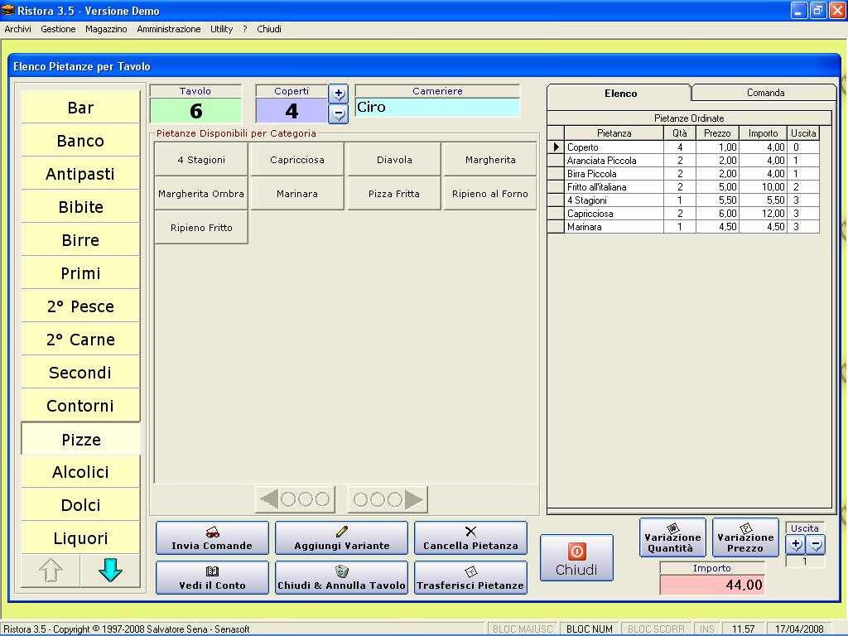Decrease Coperti with the minus button
Image resolution: width=848 pixels, height=636 pixels.
339,114
